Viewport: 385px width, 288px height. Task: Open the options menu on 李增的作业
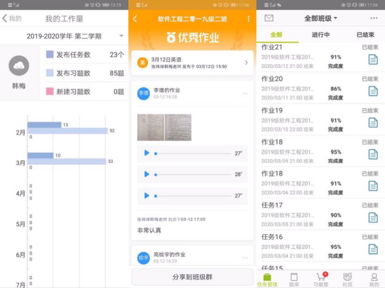click(x=245, y=93)
